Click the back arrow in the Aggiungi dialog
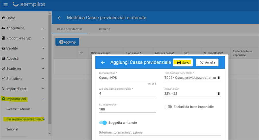The image size is (259, 140). [103, 63]
